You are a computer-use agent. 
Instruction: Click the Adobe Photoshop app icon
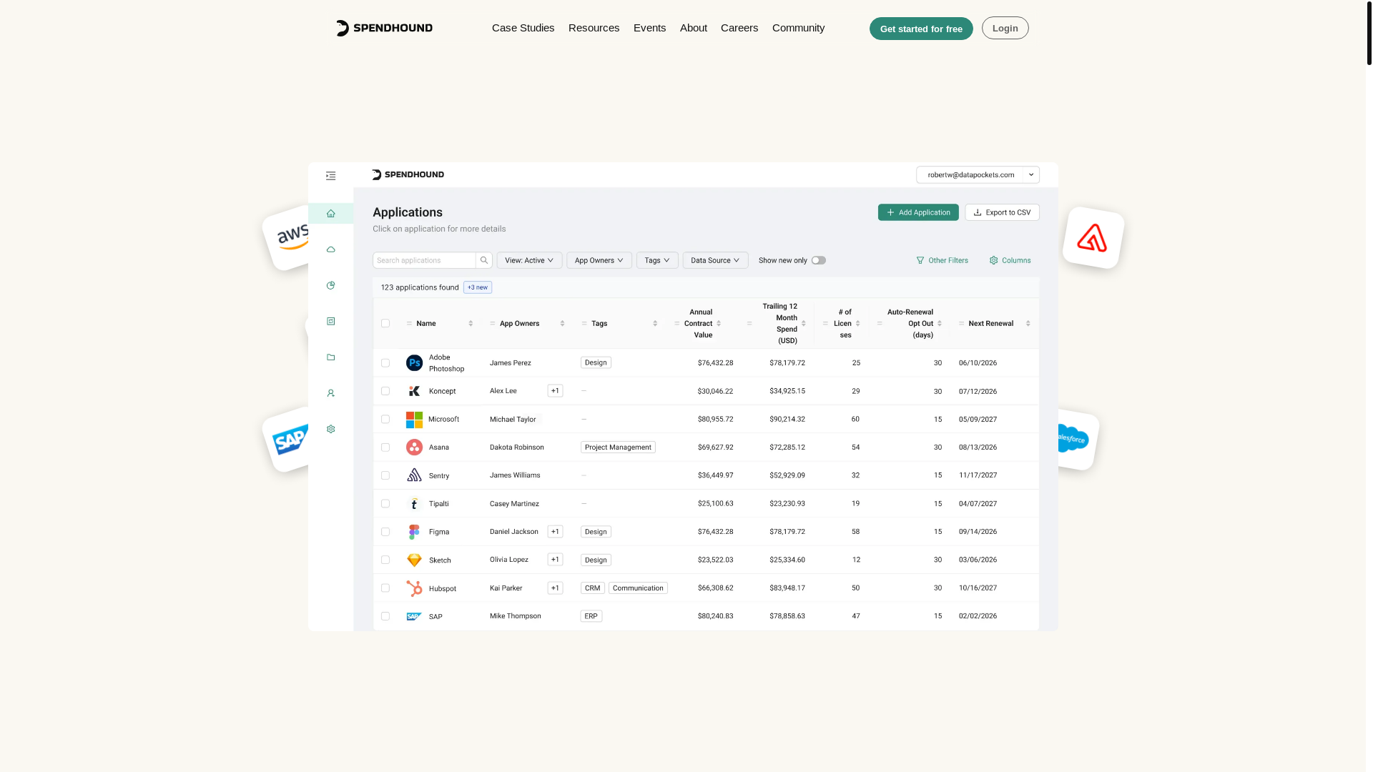(414, 363)
